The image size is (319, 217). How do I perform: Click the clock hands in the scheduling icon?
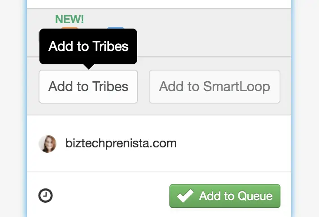pyautogui.click(x=46, y=195)
